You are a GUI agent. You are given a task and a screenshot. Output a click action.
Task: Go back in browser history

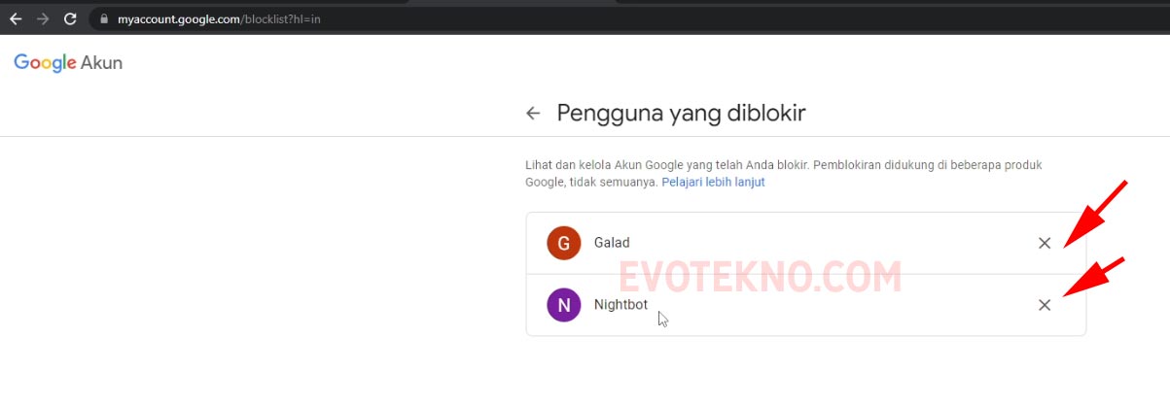pyautogui.click(x=16, y=18)
